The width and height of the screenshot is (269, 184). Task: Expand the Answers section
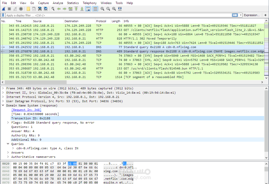[x=8, y=153]
